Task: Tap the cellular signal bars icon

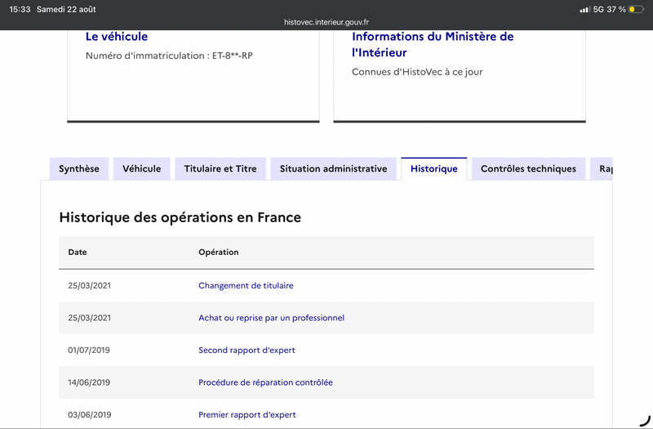Action: click(x=585, y=9)
